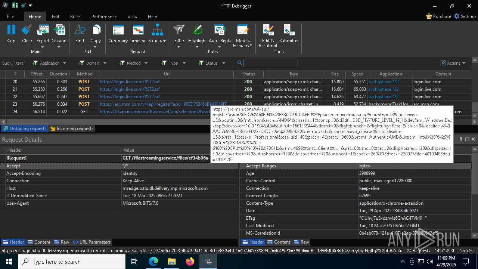Open request Raw tab
Screen dimensions: 478x269
coord(62,242)
